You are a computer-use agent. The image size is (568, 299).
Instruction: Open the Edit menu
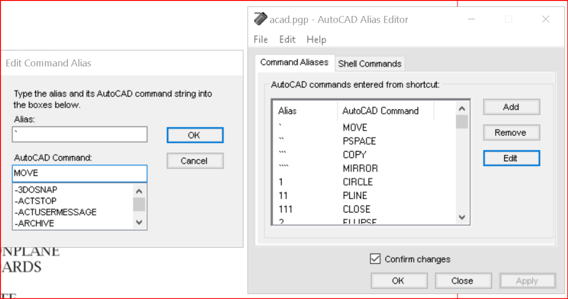[287, 39]
